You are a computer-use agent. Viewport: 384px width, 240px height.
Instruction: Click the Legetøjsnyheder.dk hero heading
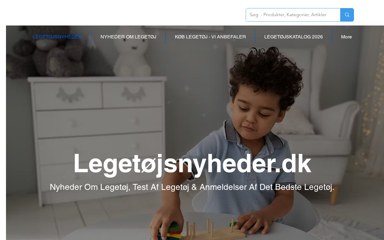coord(192,163)
